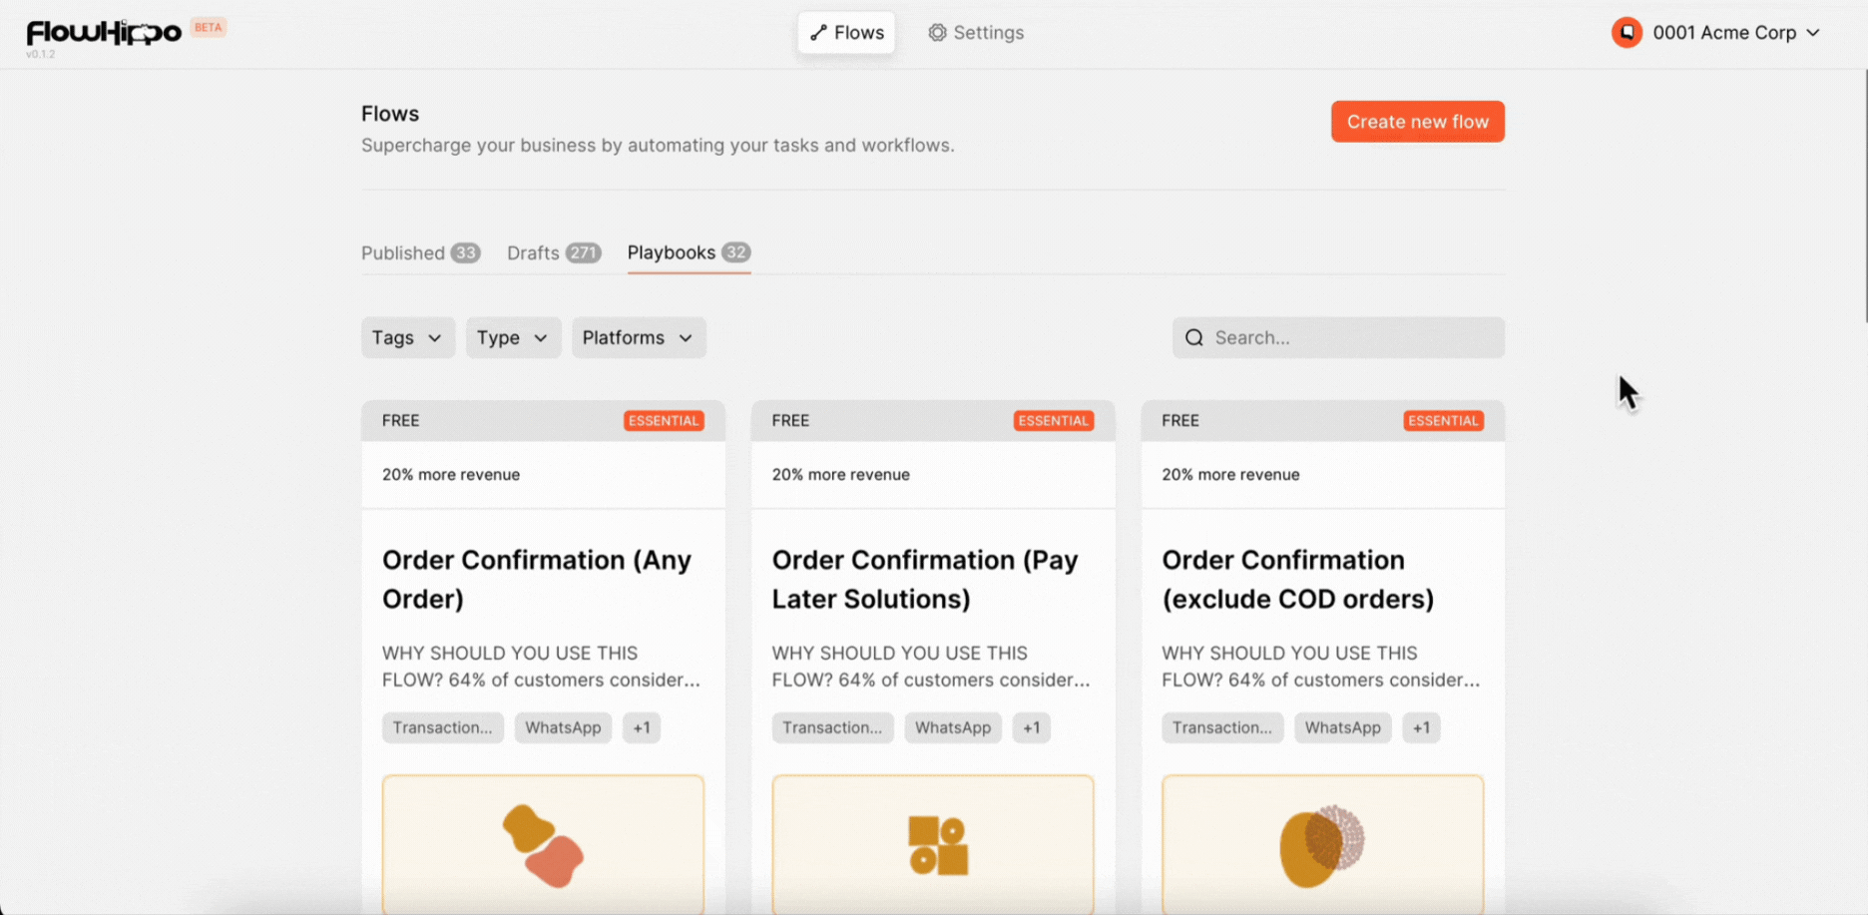Open the Platforms filter dropdown
This screenshot has width=1868, height=915.
coord(639,338)
